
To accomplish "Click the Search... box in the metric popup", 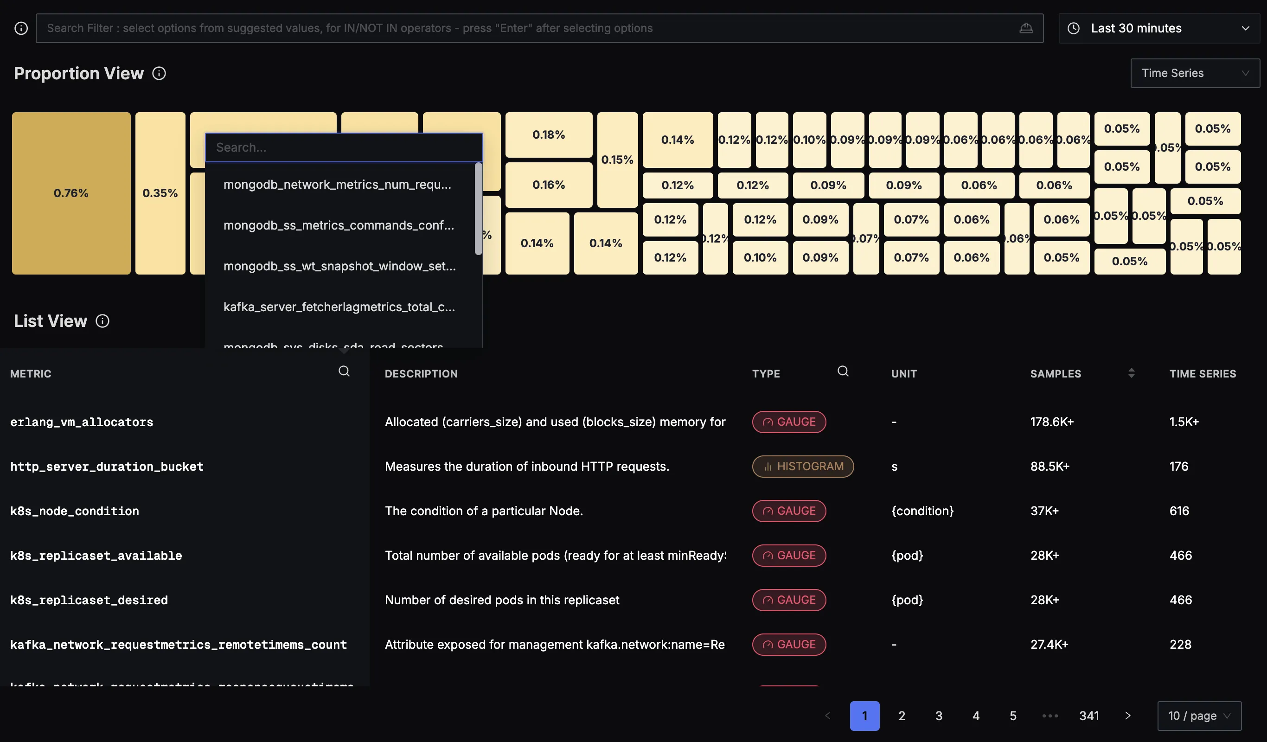I will click(x=344, y=147).
